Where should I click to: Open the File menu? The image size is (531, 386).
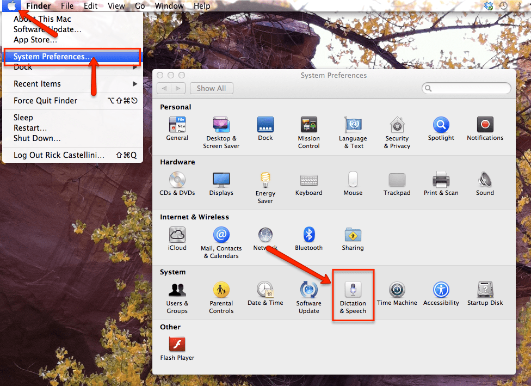(x=67, y=6)
